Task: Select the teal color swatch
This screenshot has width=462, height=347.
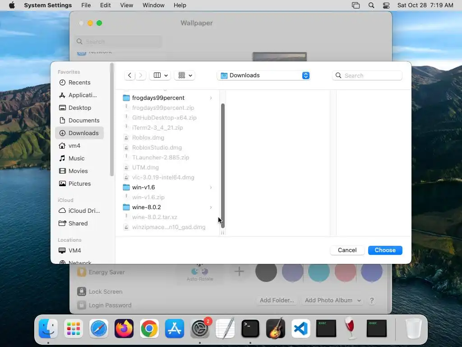Action: (x=319, y=272)
